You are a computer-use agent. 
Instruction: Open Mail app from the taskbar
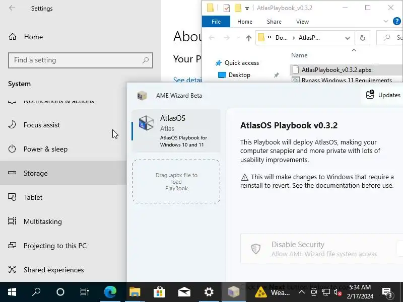coord(184,292)
